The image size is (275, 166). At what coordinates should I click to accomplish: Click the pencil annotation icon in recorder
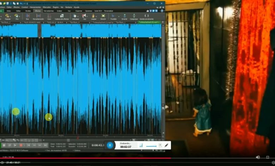click(166, 145)
